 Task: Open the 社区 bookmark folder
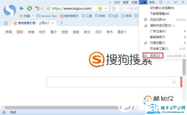pos(113,16)
